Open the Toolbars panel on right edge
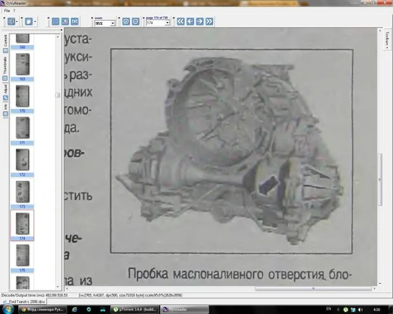 [387, 39]
